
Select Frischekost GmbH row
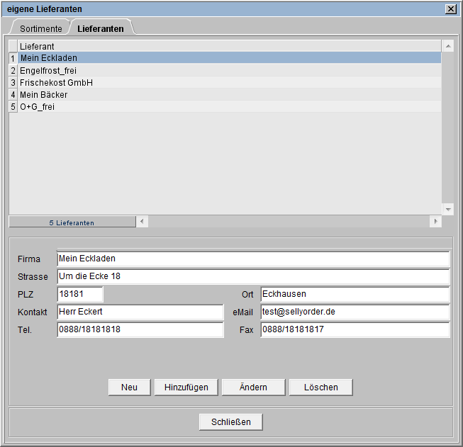tap(56, 82)
